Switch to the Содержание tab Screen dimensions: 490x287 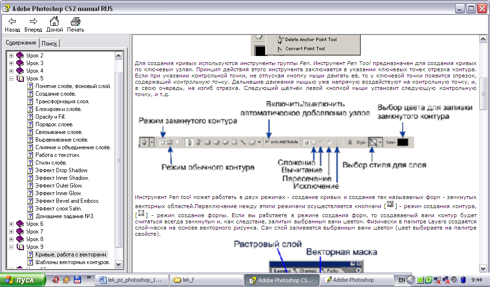pos(21,43)
